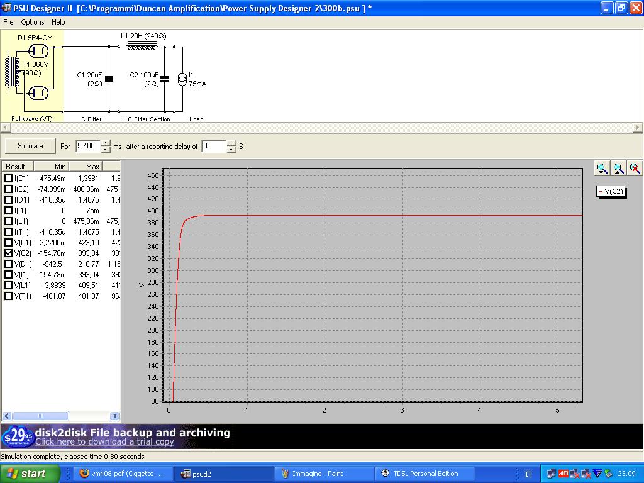Click the results list scroll left arrow
Viewport: 644px width, 483px height.
[6, 416]
